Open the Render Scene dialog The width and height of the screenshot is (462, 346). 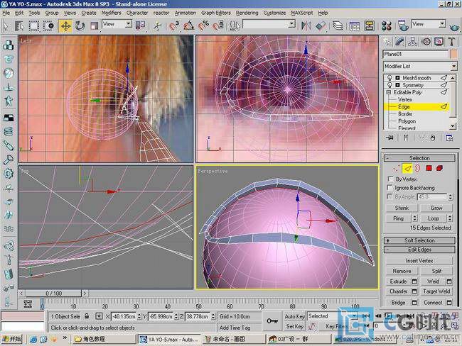(x=403, y=26)
